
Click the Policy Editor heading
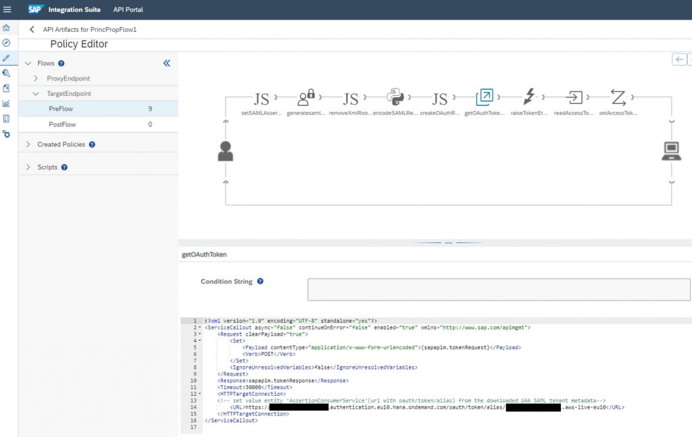tap(79, 44)
